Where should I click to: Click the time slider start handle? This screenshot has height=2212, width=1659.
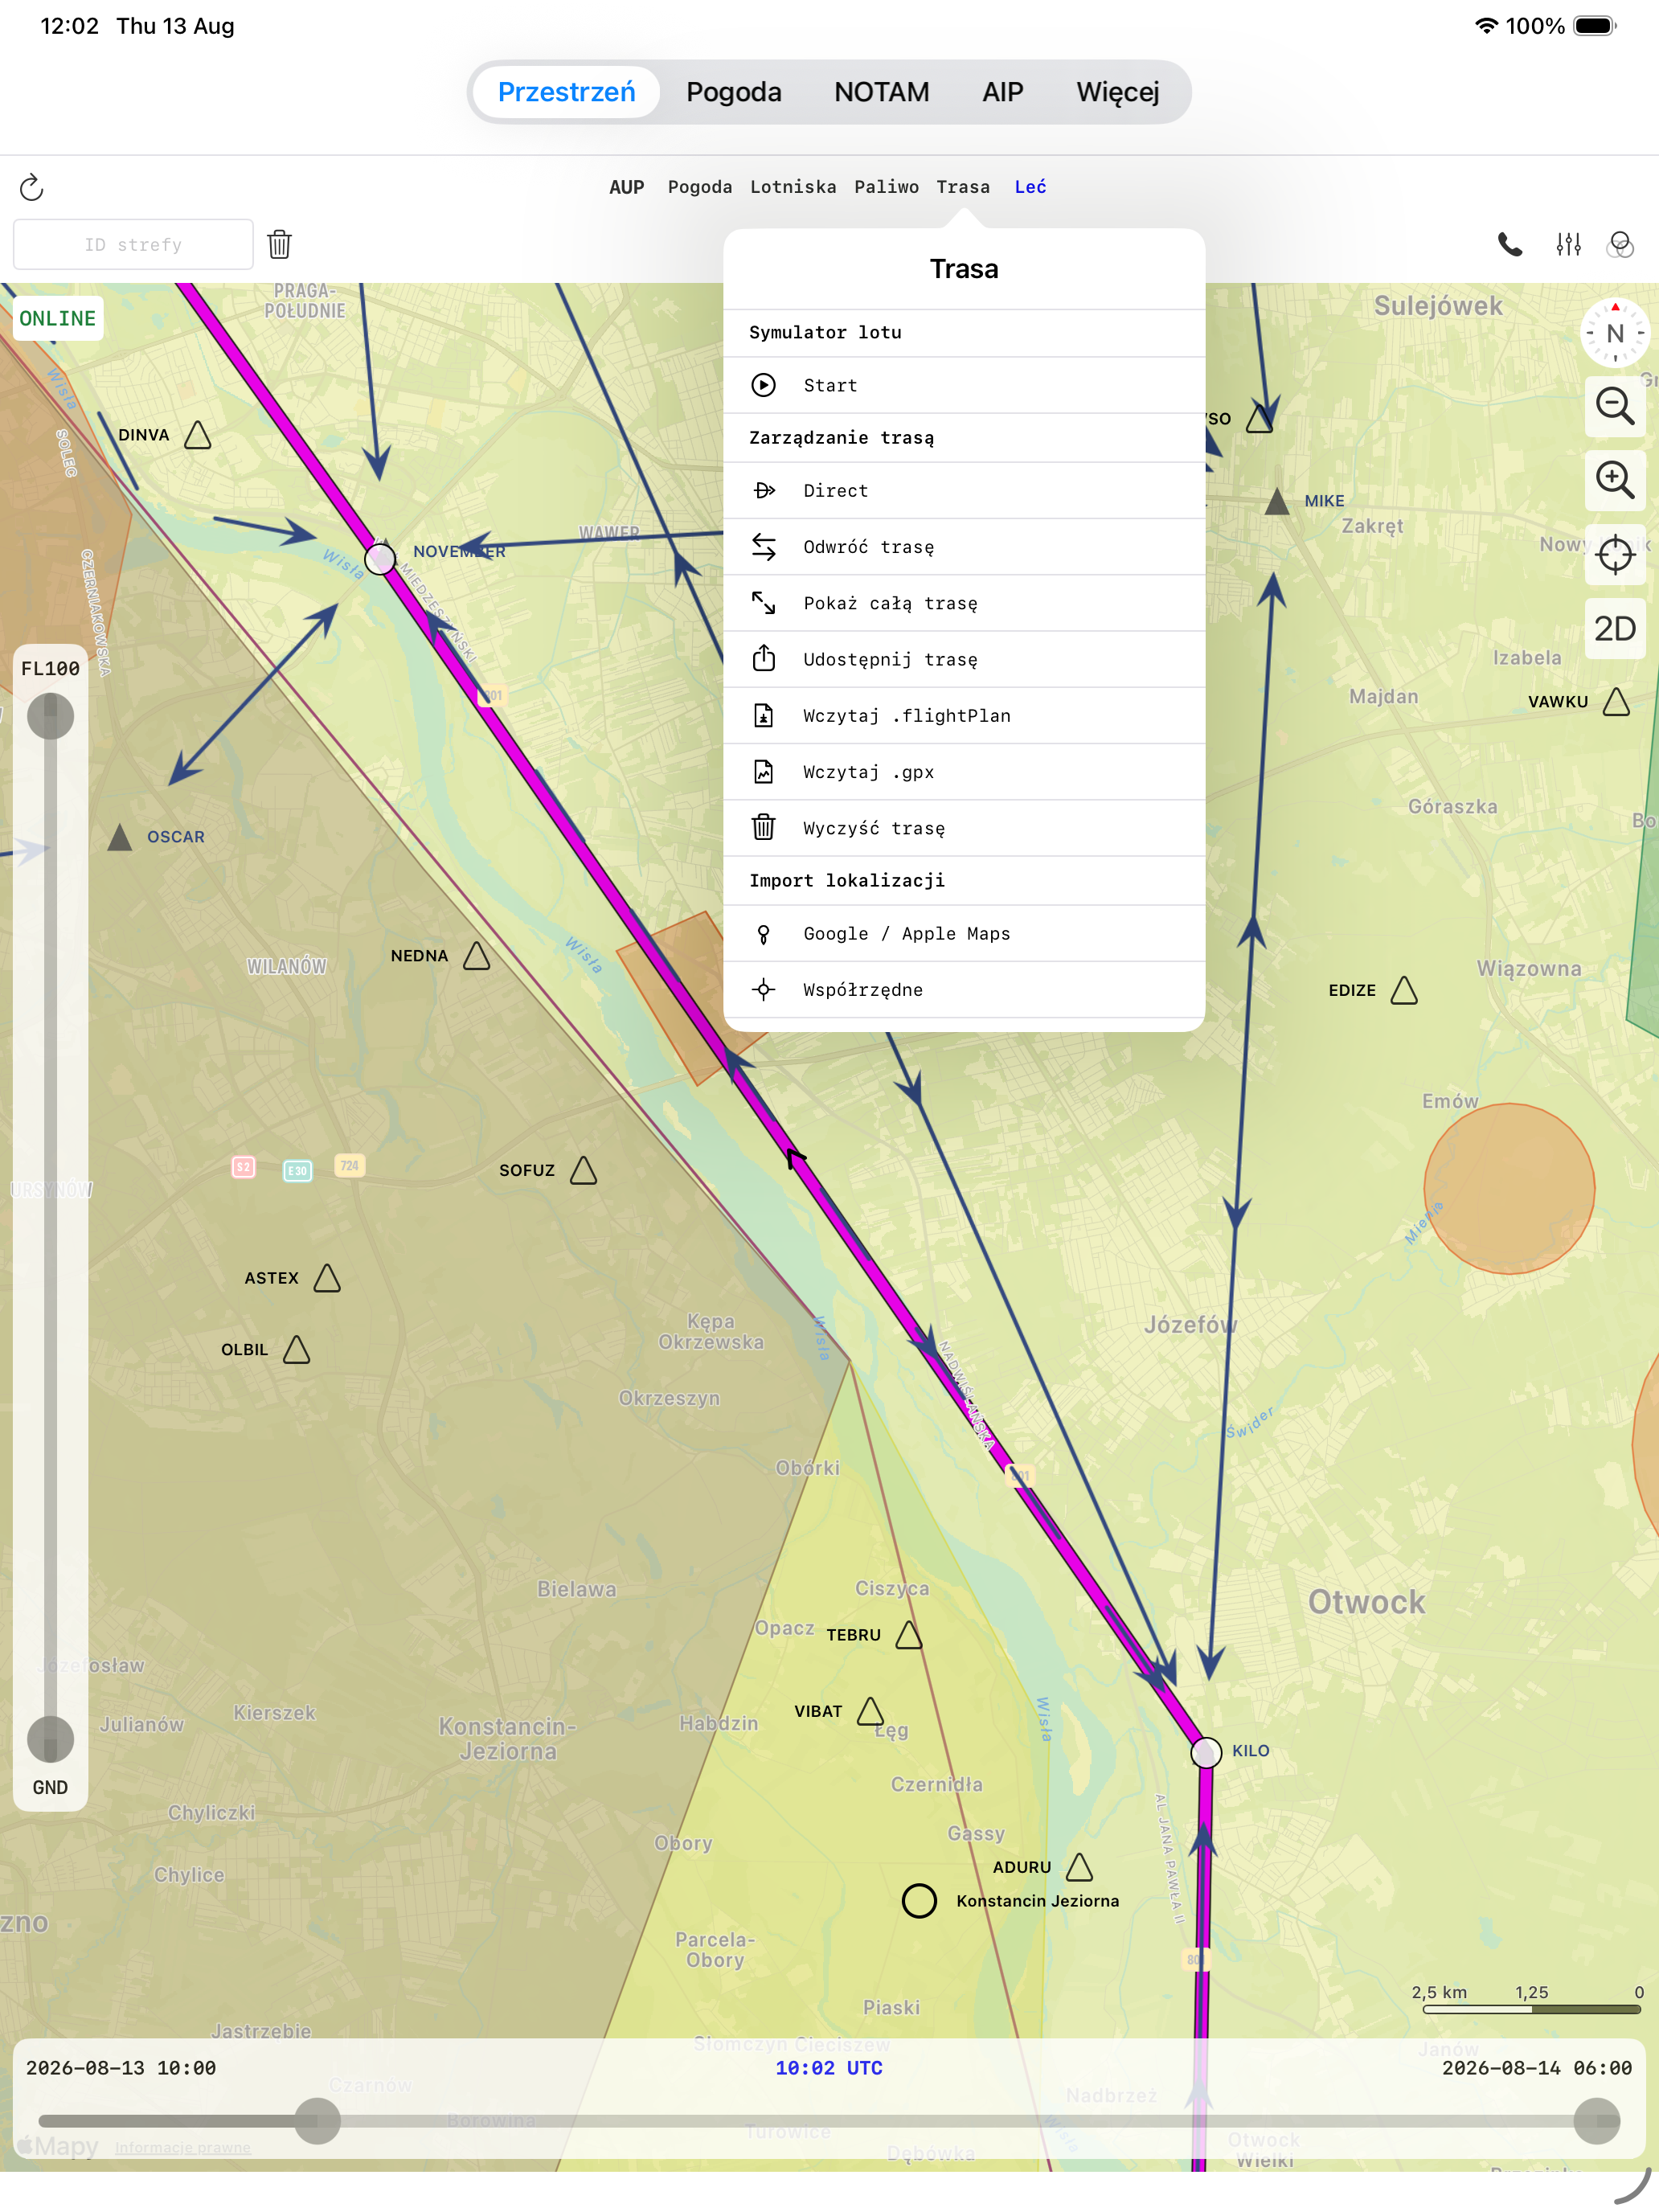(318, 2121)
